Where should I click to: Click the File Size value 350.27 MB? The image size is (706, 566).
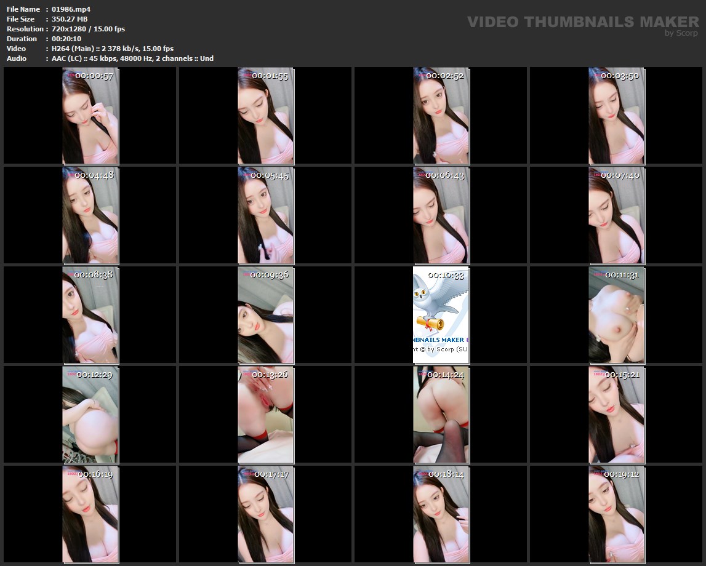pos(69,19)
